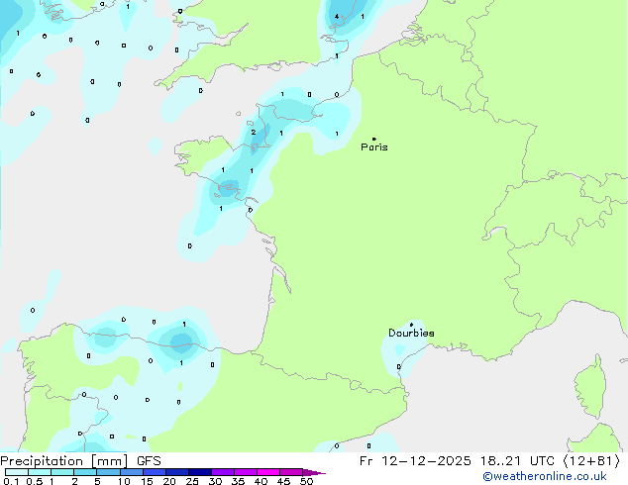Screen dimensions: 628x485
Task: Select the 0.5–1 mm legend swatch
Action: pos(40,472)
